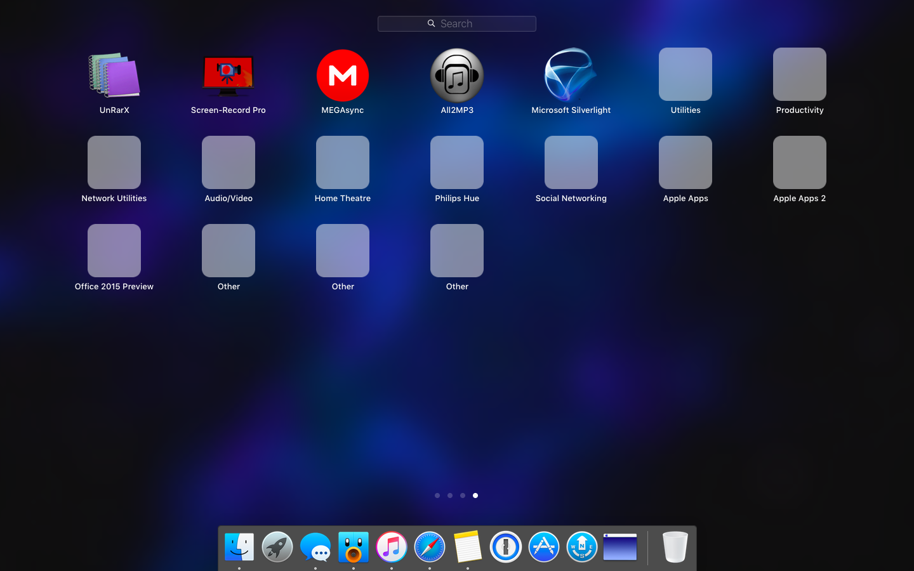914x571 pixels.
Task: Open the Apple Apps folder
Action: pyautogui.click(x=685, y=162)
